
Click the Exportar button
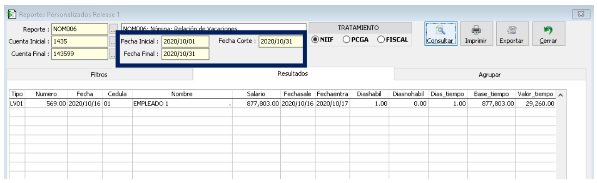click(x=511, y=34)
